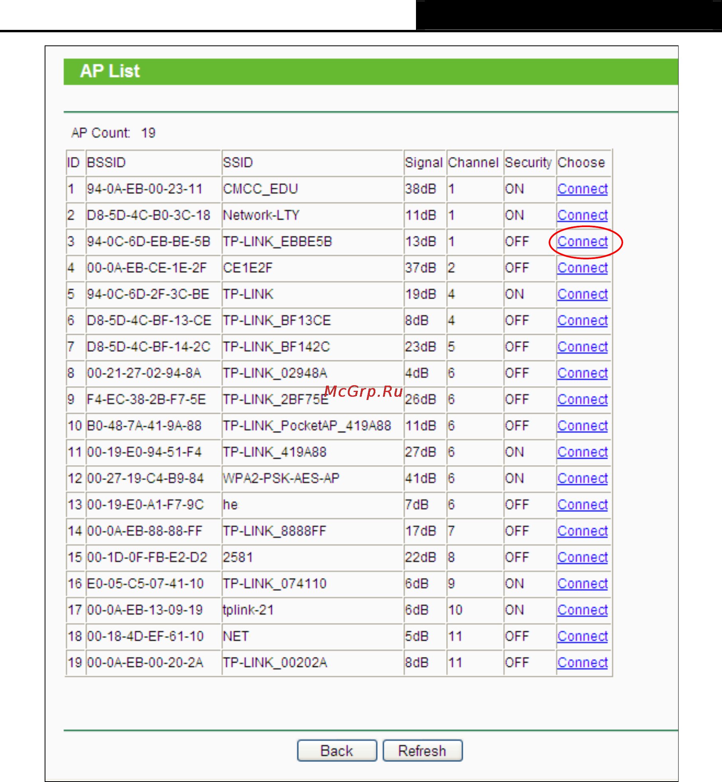Click BSSID 00-0A-EB-CE-1E-2F
Image resolution: width=722 pixels, height=782 pixels.
(x=147, y=268)
